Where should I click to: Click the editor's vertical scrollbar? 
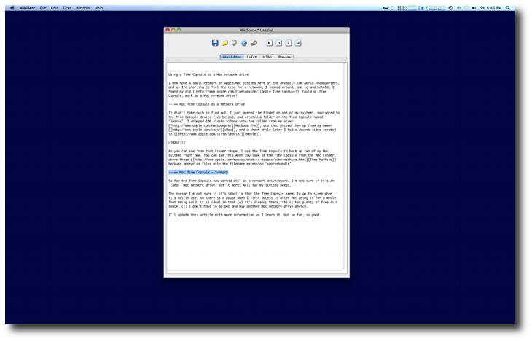(x=345, y=166)
